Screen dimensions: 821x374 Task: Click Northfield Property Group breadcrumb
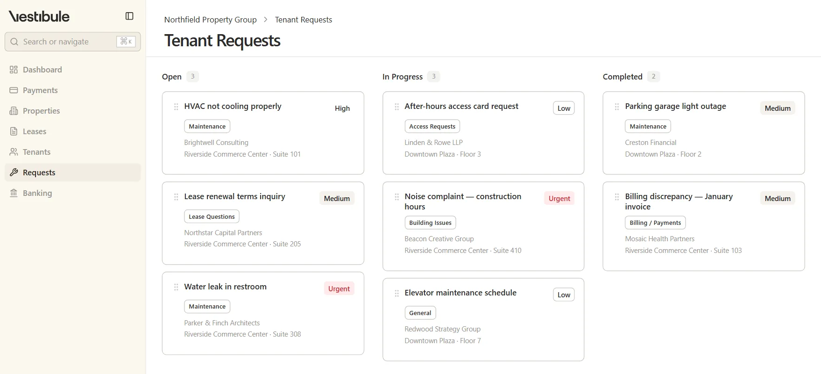[211, 20]
